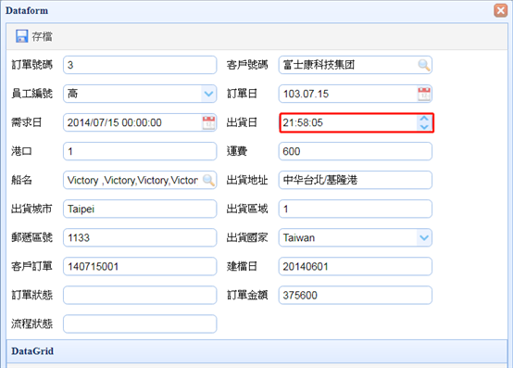This screenshot has height=368, width=513.
Task: Click the empty 訂單狀態 field
Action: coord(140,296)
